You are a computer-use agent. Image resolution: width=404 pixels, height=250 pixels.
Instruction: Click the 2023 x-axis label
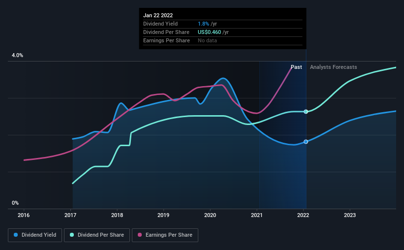[350, 215]
